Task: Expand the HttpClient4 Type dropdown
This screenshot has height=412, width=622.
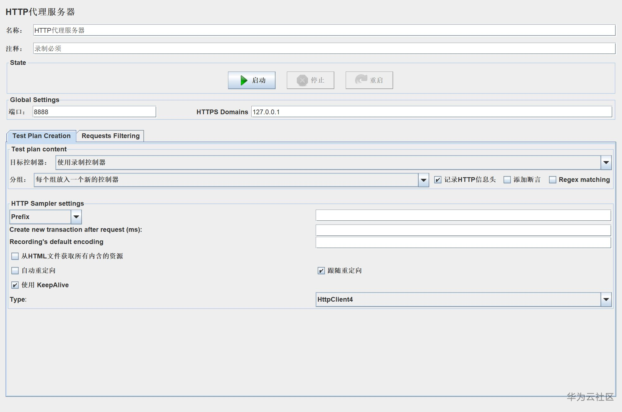Action: 606,299
